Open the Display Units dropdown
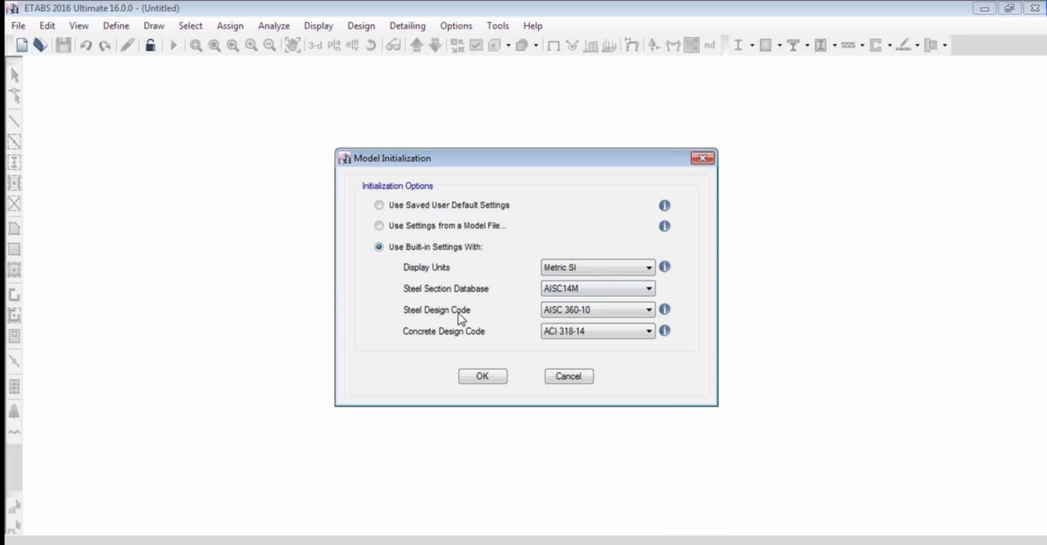Viewport: 1047px width, 545px height. tap(597, 268)
